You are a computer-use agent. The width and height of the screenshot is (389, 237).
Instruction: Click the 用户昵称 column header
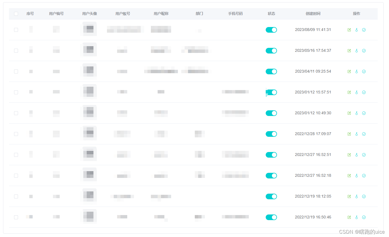point(161,14)
